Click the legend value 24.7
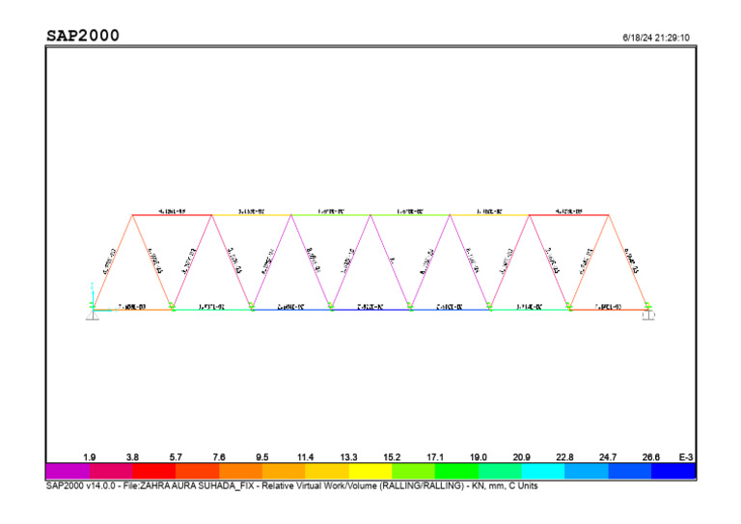Viewport: 741px width, 524px height. pyautogui.click(x=608, y=456)
